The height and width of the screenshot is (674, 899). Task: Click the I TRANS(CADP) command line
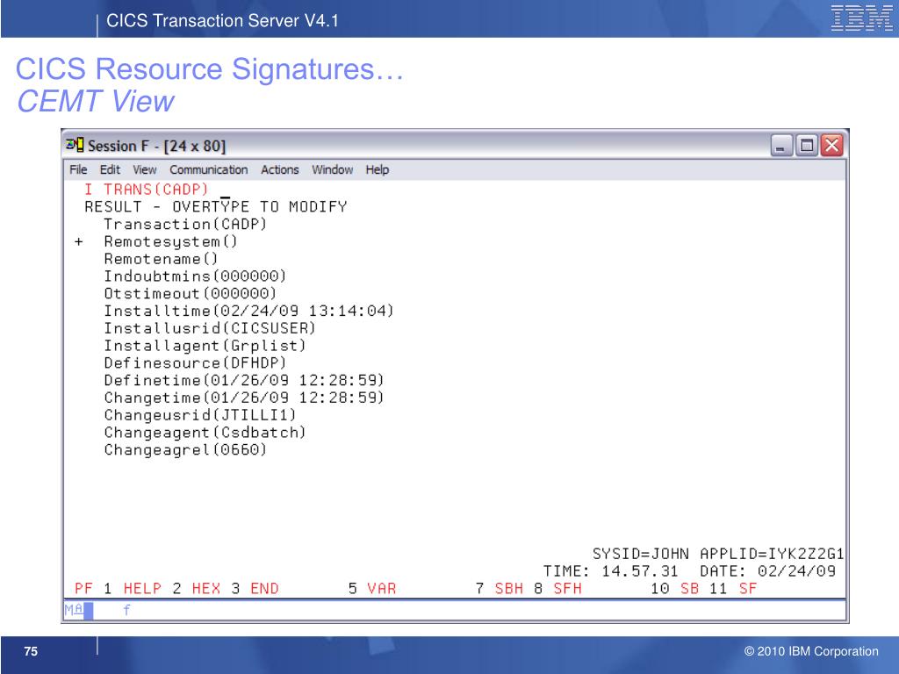[147, 190]
